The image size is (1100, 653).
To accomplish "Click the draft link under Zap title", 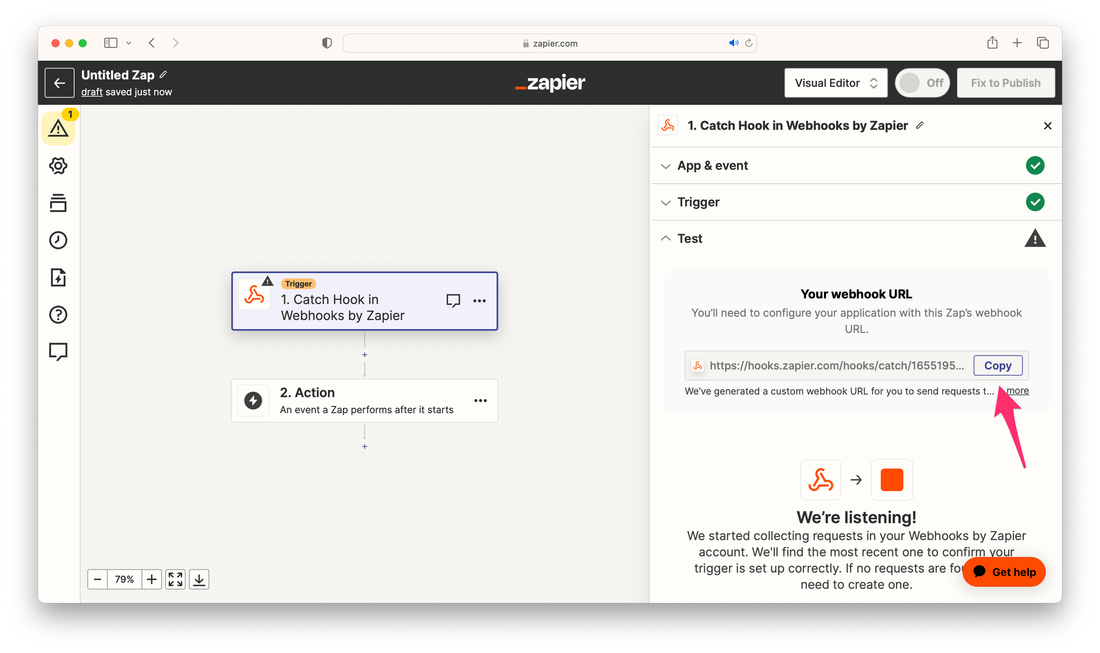I will click(x=92, y=92).
